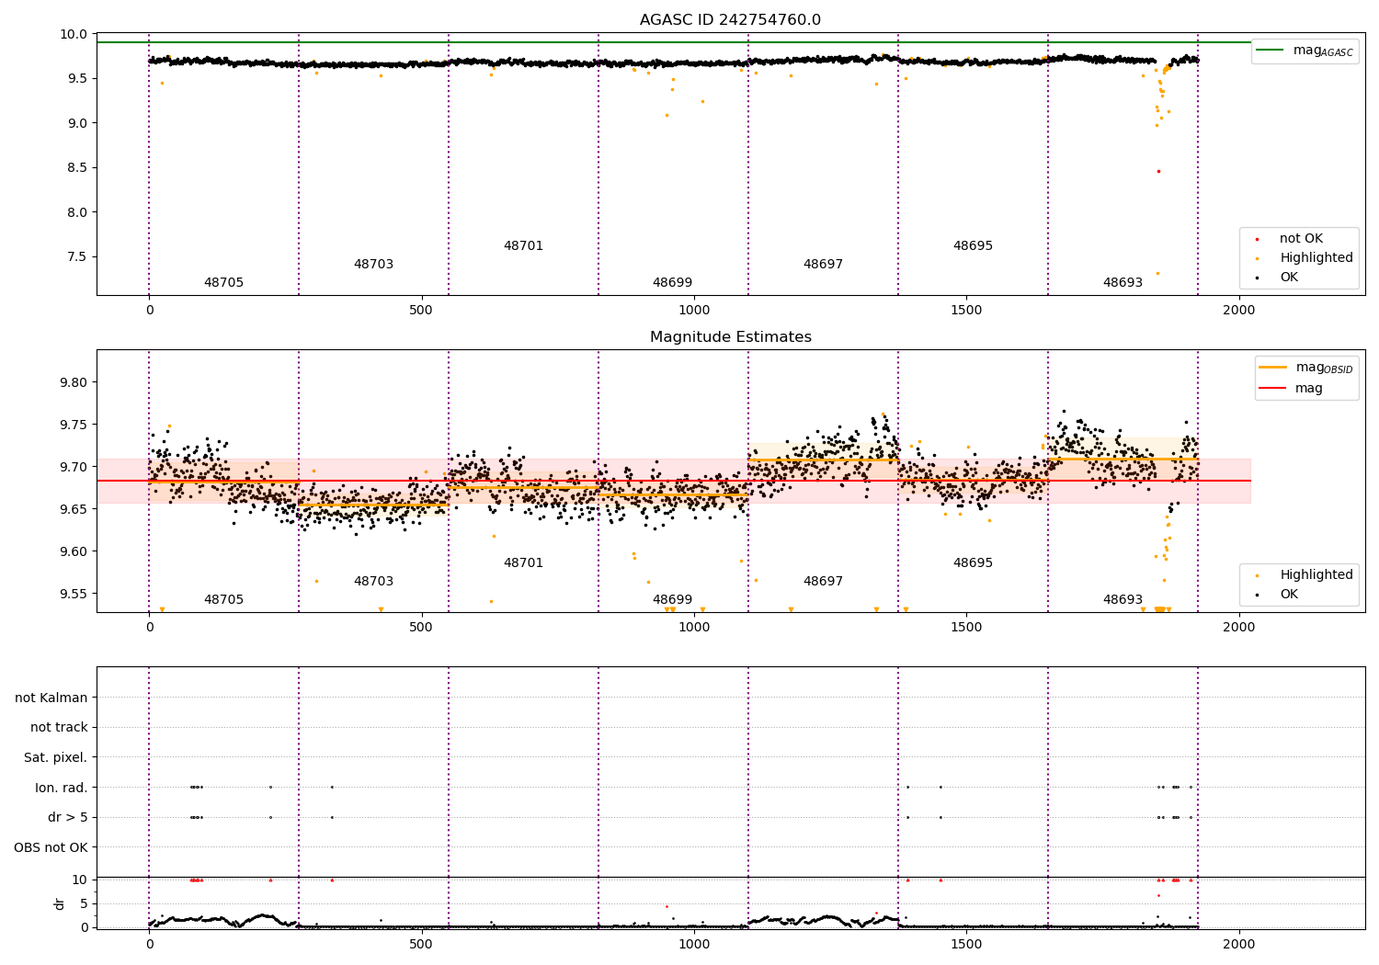1379x965 pixels.
Task: Click obsid label 48695 in the AGASC ID plot
Action: pos(973,246)
